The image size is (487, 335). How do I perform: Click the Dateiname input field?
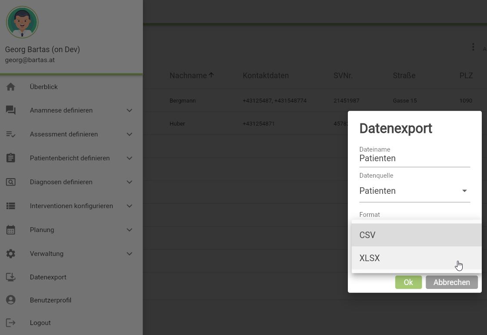tap(414, 159)
